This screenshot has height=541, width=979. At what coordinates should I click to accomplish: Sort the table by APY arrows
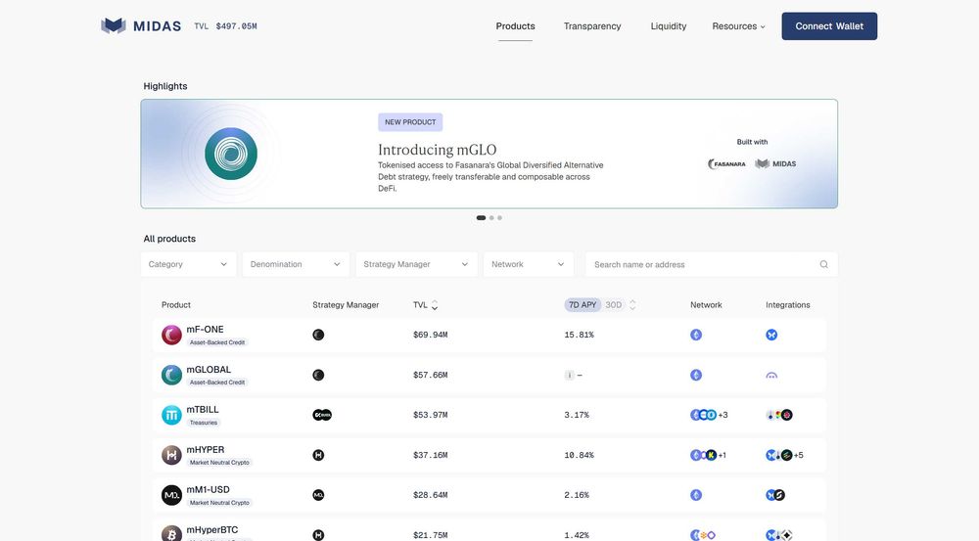632,305
